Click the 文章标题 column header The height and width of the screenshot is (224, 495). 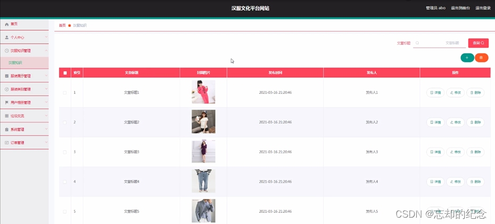[x=131, y=73]
